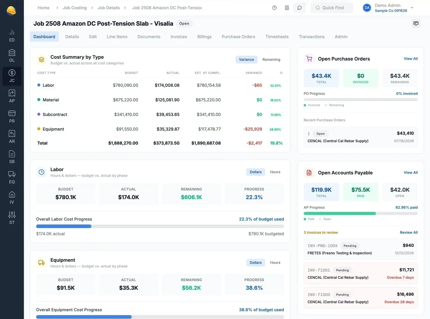The image size is (430, 319).
Task: Open the ST settings module
Action: pos(12,218)
